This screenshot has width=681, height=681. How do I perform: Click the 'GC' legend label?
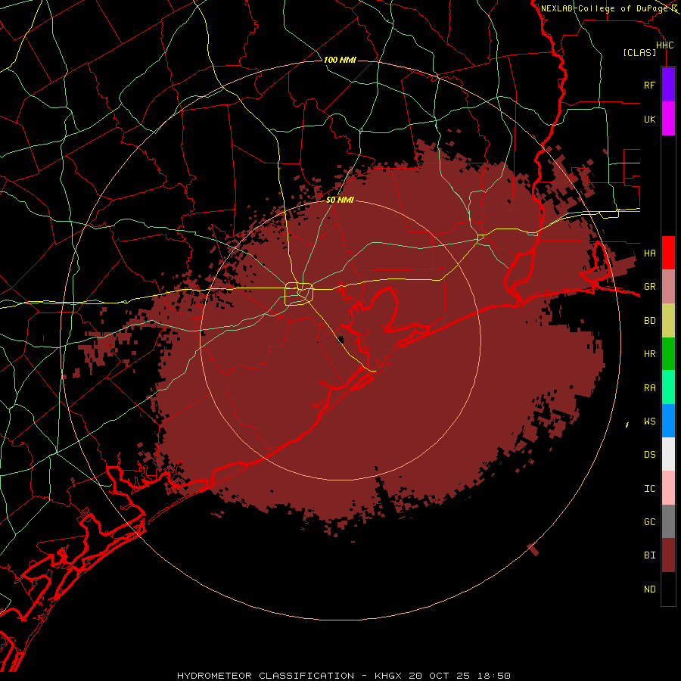tap(649, 522)
